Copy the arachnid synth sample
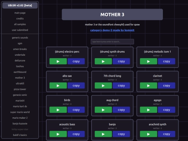The height and width of the screenshot is (141, 188). tap(166, 134)
